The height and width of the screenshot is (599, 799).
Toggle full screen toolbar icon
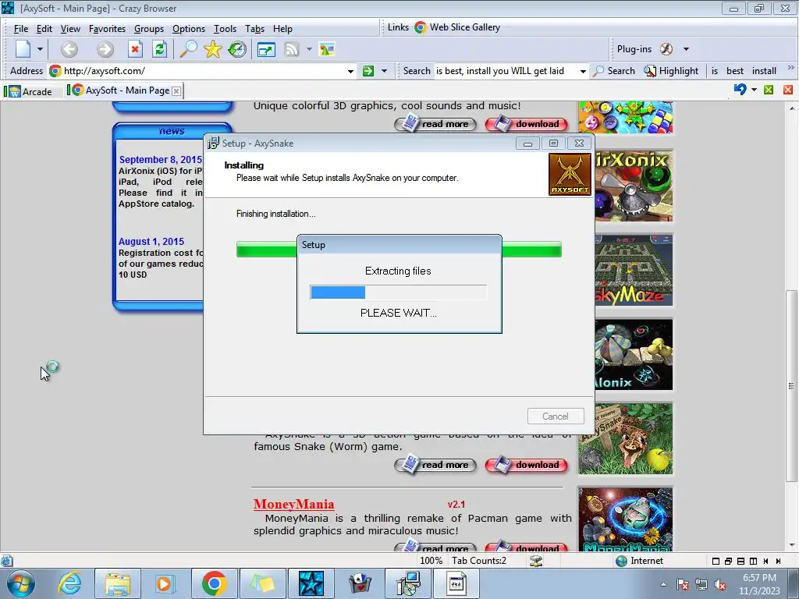[x=266, y=49]
